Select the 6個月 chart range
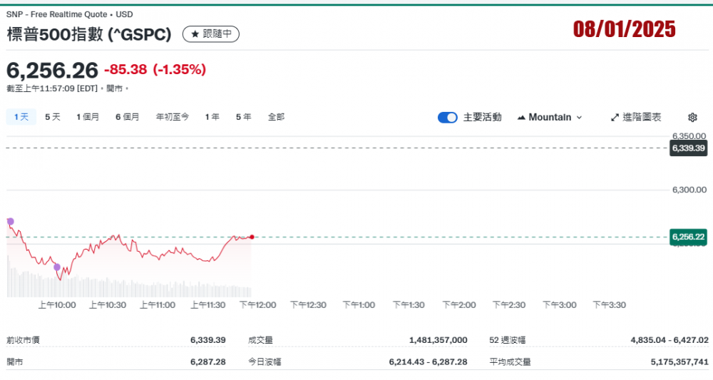The width and height of the screenshot is (713, 380). [127, 117]
